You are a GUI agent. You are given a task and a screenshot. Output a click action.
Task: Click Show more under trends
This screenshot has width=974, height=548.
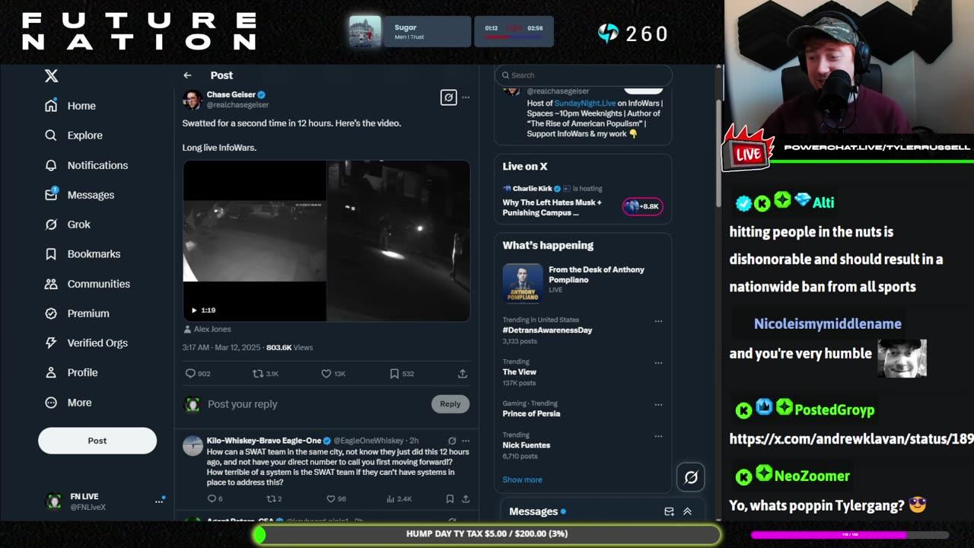click(x=522, y=479)
